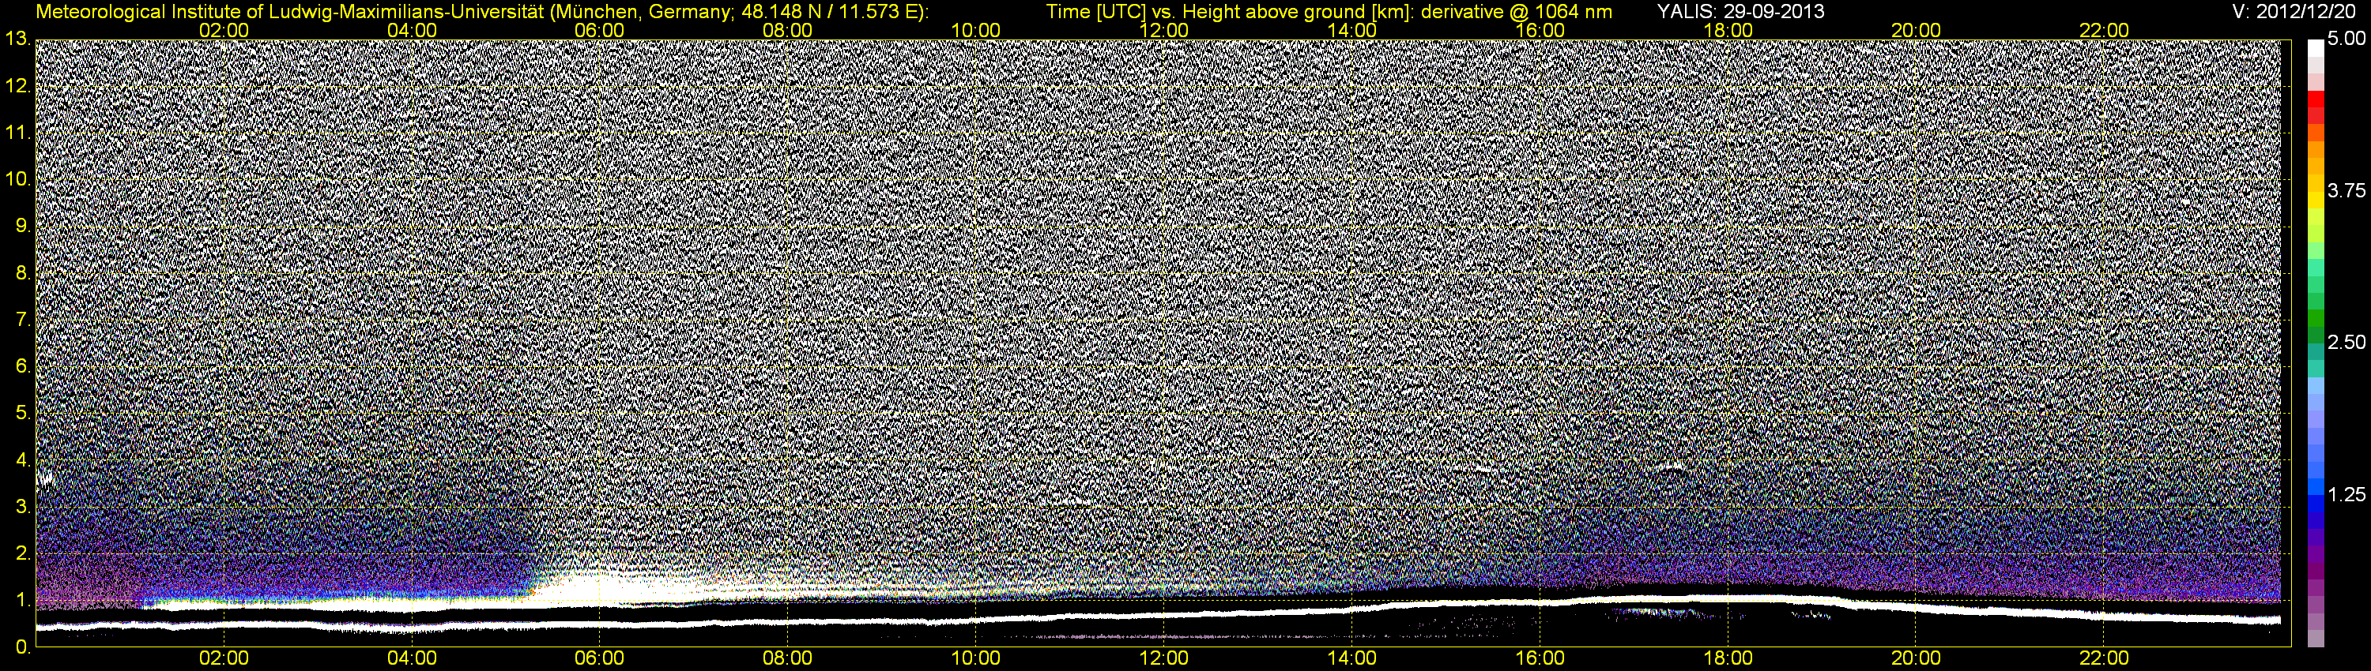Pick the yellow segment of the color scale
2371x671 pixels.
pyautogui.click(x=2315, y=201)
